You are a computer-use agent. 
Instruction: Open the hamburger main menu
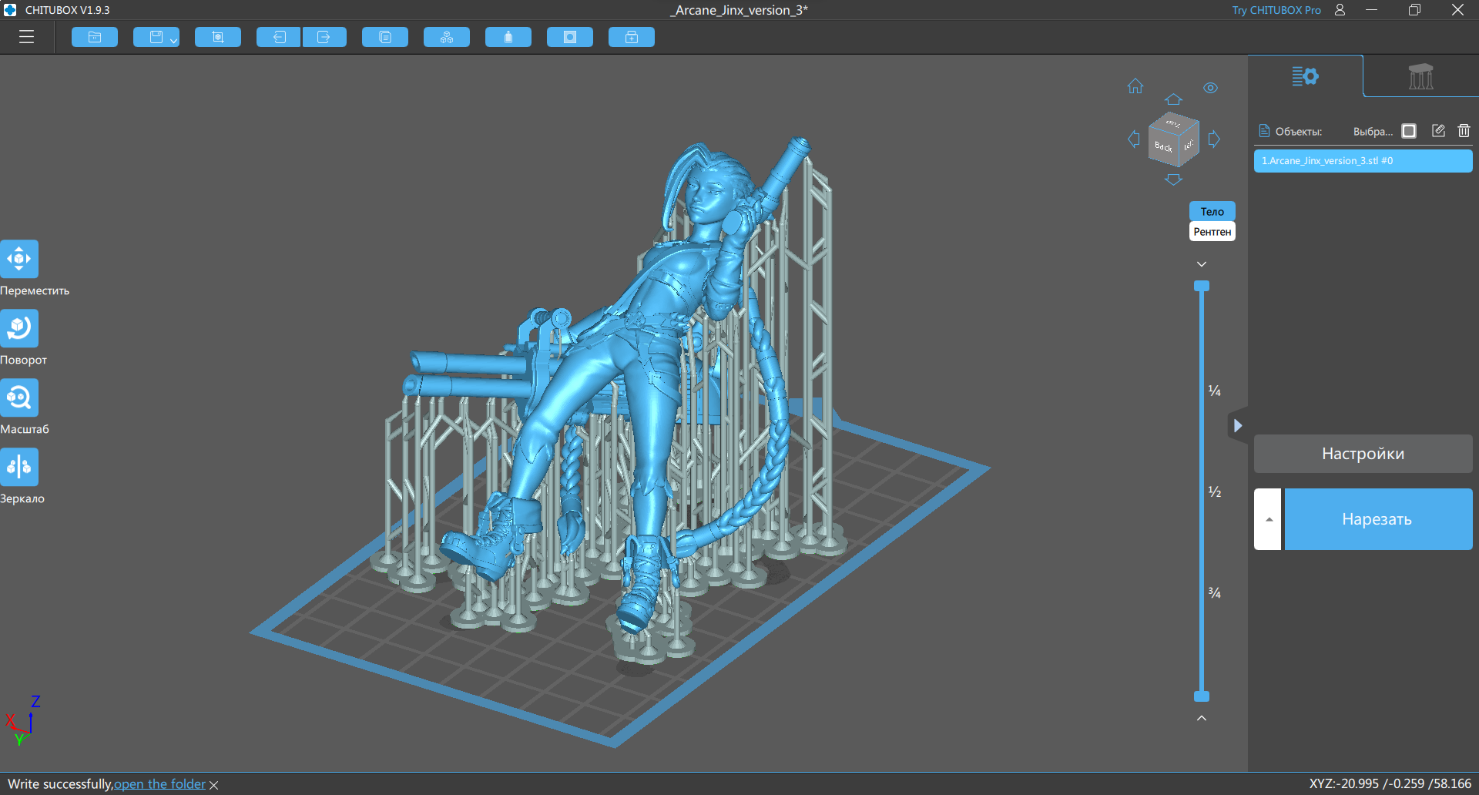(x=27, y=37)
